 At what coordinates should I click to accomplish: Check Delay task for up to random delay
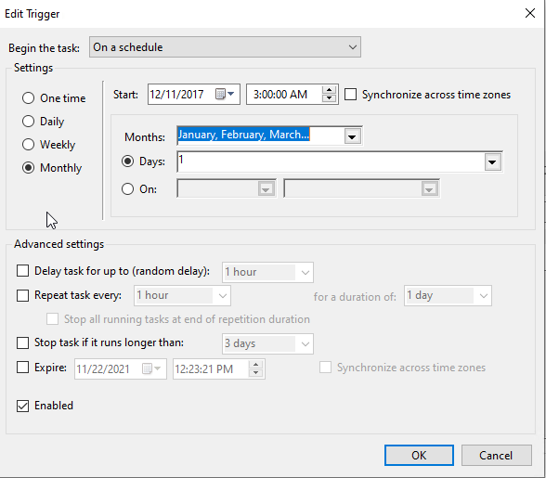(x=23, y=271)
